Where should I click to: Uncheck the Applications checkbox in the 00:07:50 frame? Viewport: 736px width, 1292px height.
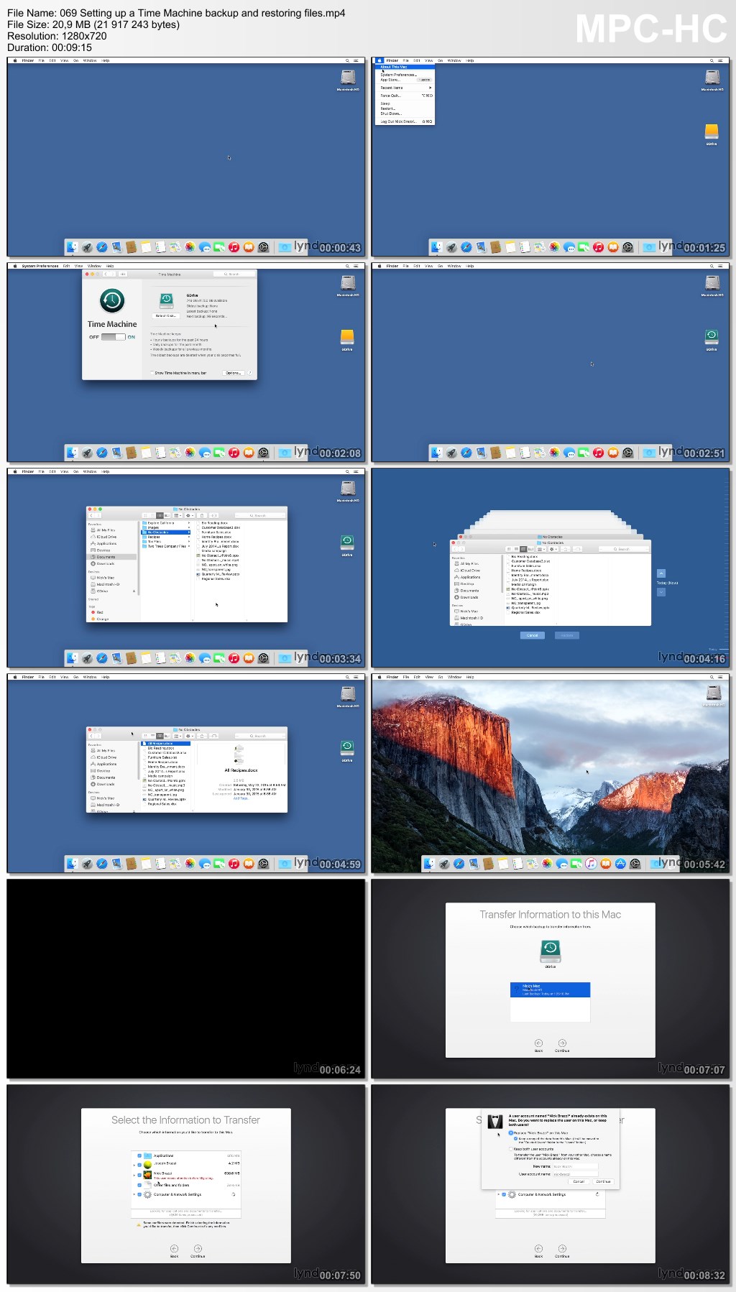point(139,1155)
